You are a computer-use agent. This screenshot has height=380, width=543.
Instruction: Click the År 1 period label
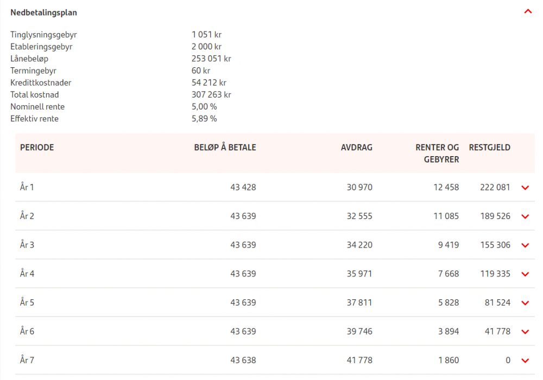[27, 187]
